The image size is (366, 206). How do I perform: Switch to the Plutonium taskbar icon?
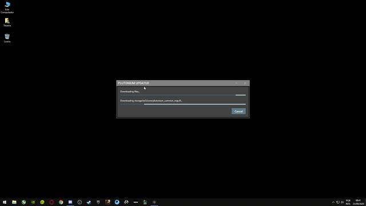(x=154, y=202)
